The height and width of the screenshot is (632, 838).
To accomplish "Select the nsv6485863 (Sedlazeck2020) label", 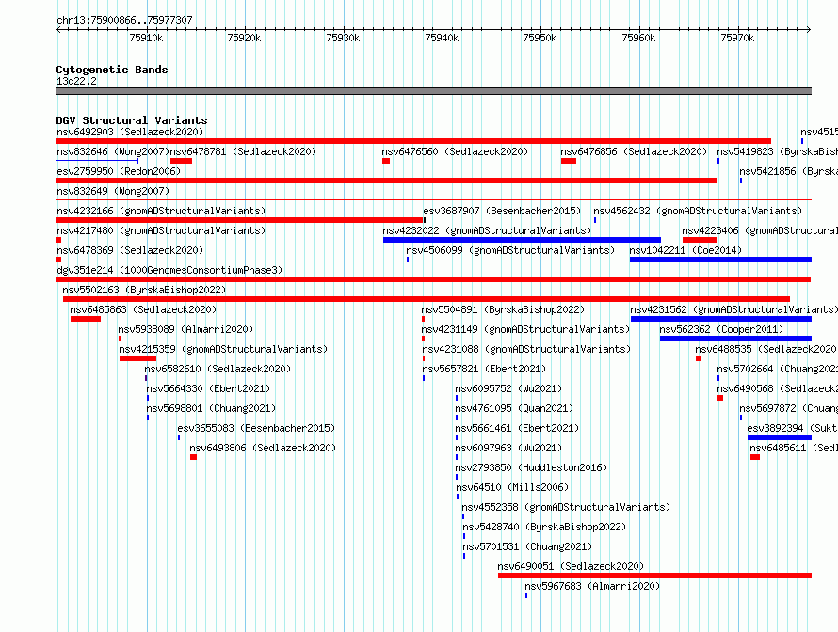I will click(143, 309).
